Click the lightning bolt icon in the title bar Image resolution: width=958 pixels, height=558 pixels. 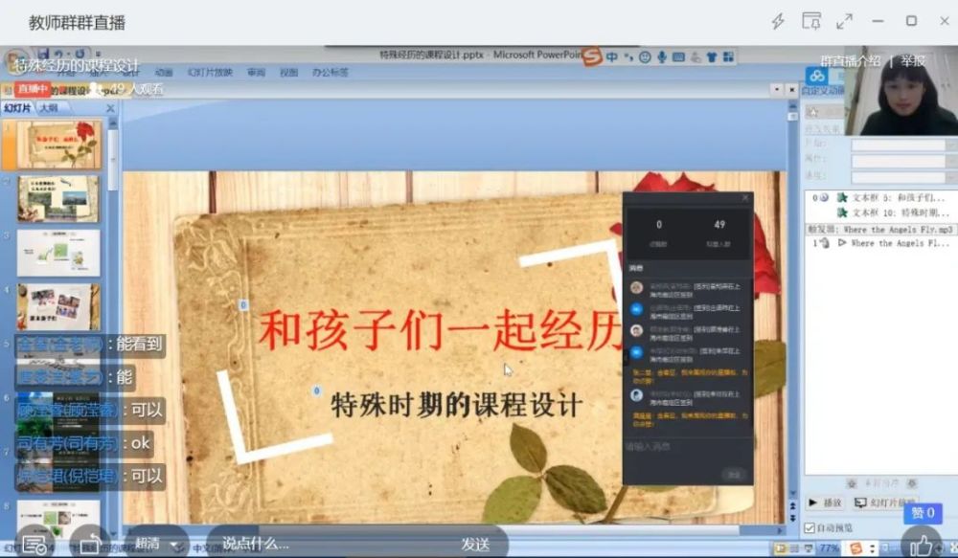(x=778, y=21)
